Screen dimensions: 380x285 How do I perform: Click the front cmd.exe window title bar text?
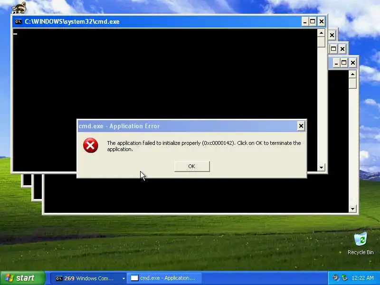72,21
